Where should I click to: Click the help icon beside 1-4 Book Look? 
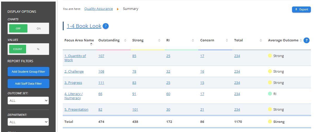click(x=106, y=26)
